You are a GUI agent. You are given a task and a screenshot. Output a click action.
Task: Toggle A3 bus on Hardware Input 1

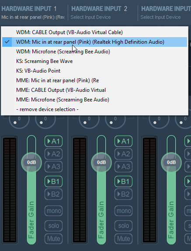click(53, 167)
